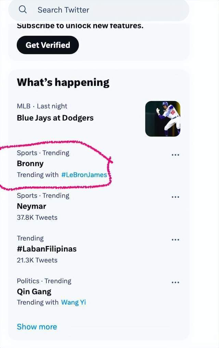Open more options for Bronny trend
Image resolution: width=219 pixels, height=348 pixels.
[175, 155]
